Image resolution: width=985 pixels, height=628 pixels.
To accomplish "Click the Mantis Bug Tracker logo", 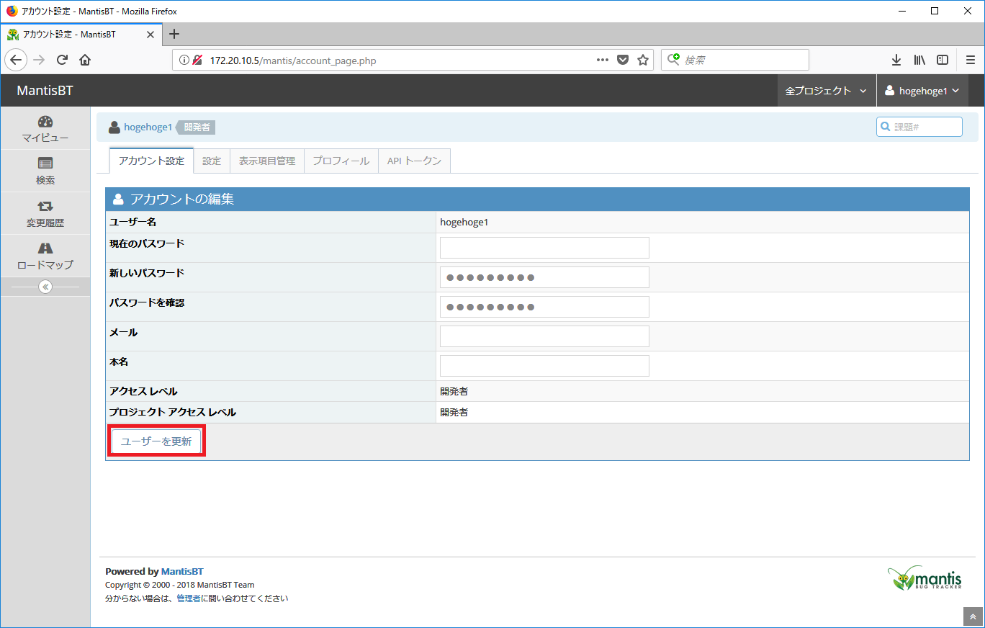I will pos(924,578).
